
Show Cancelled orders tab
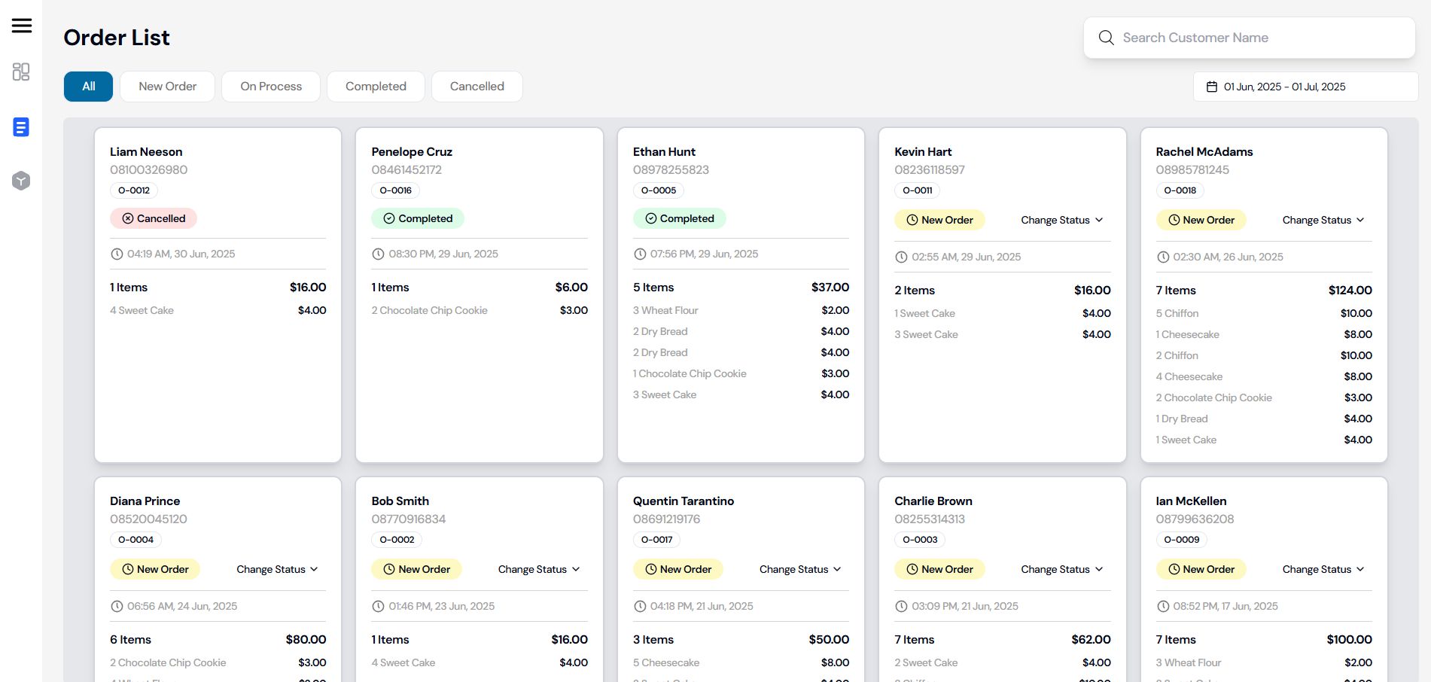point(477,87)
